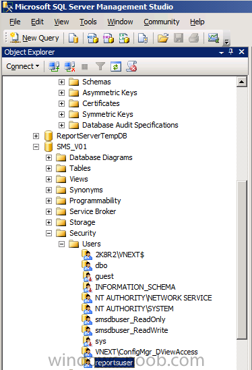Screen dimensions: 252x370
Task: Click the Tables folder icon
Action: [x=61, y=169]
